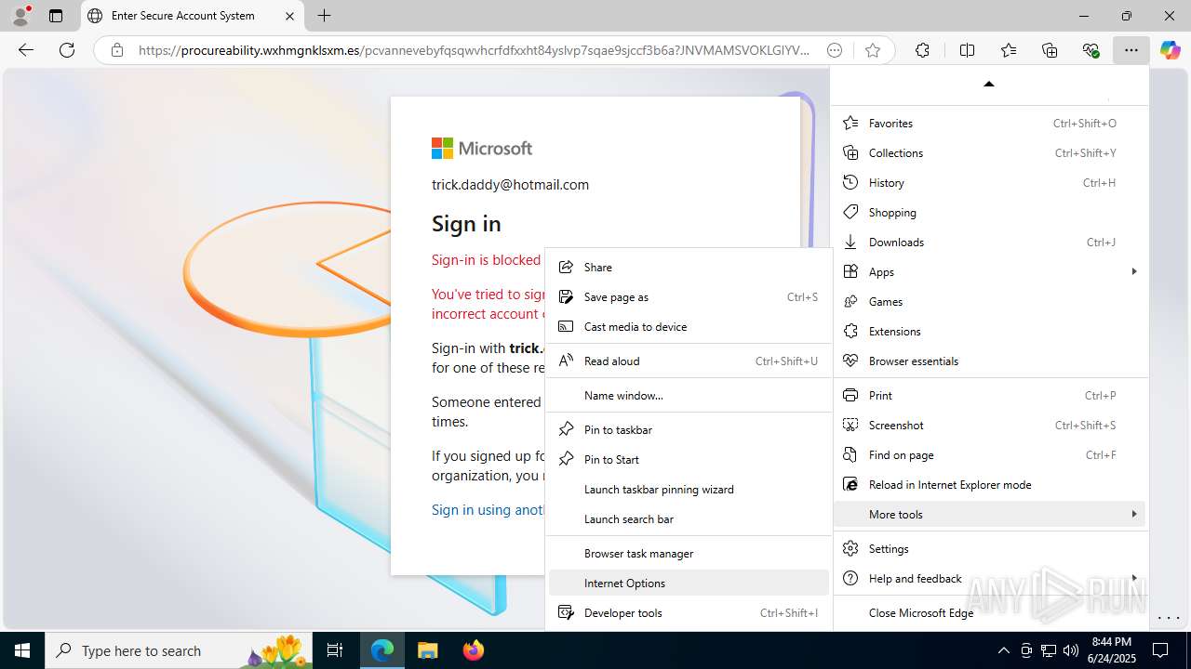The image size is (1191, 669).
Task: Open Games from the menu
Action: (991, 301)
